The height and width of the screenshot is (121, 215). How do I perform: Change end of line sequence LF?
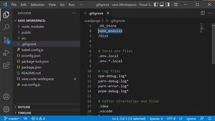pos(181,119)
